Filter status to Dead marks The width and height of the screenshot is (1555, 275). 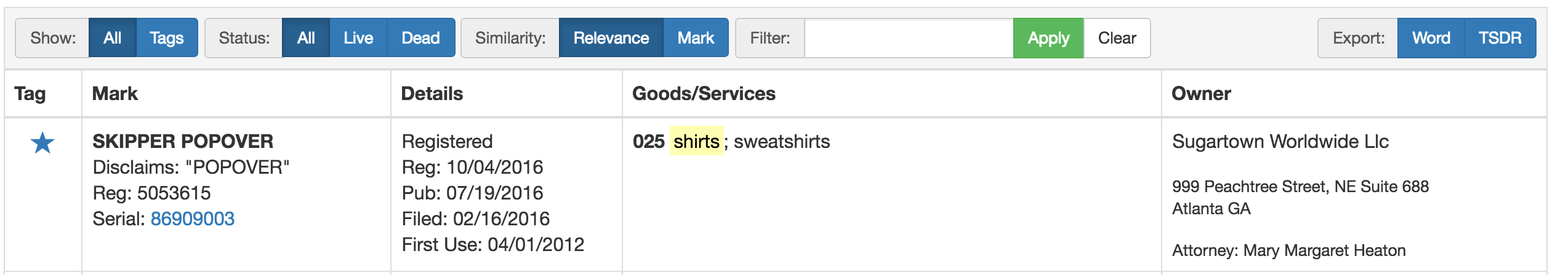420,38
